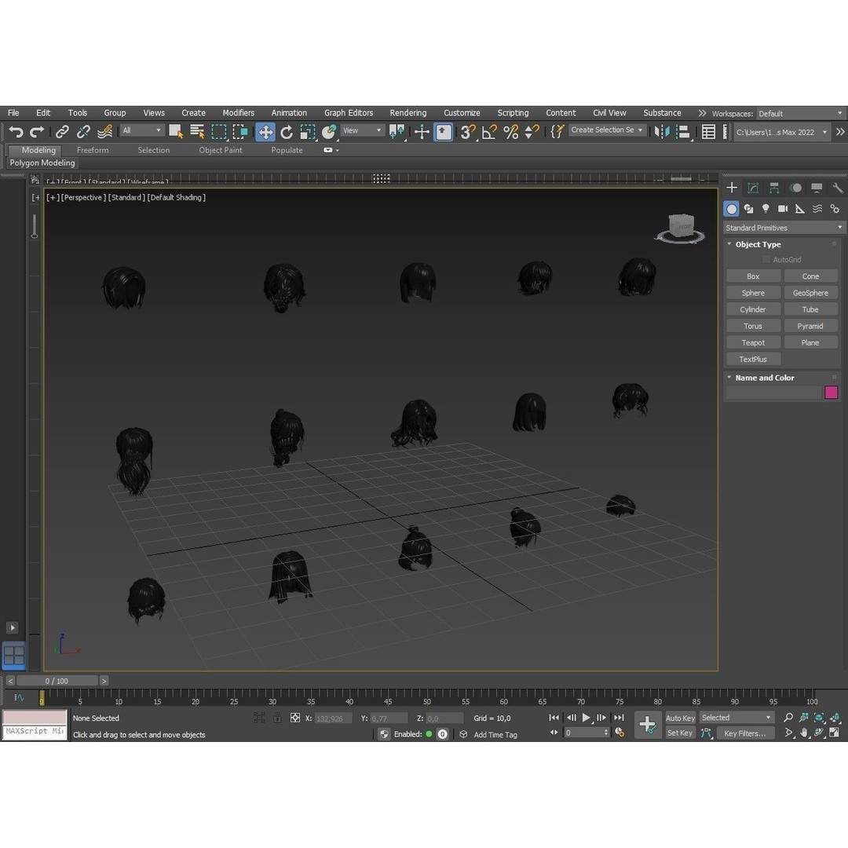
Task: Open the Standard Primitives dropdown
Action: tap(783, 228)
